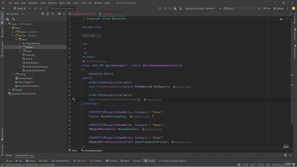Open the Dynamic Program Analysis tool window
The width and height of the screenshot is (297, 167).
click(x=172, y=161)
